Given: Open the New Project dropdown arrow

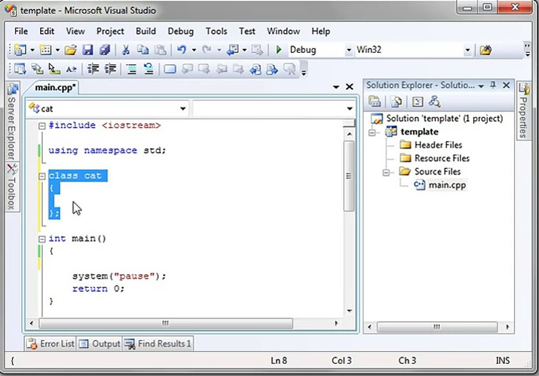Looking at the screenshot, I should pos(32,50).
